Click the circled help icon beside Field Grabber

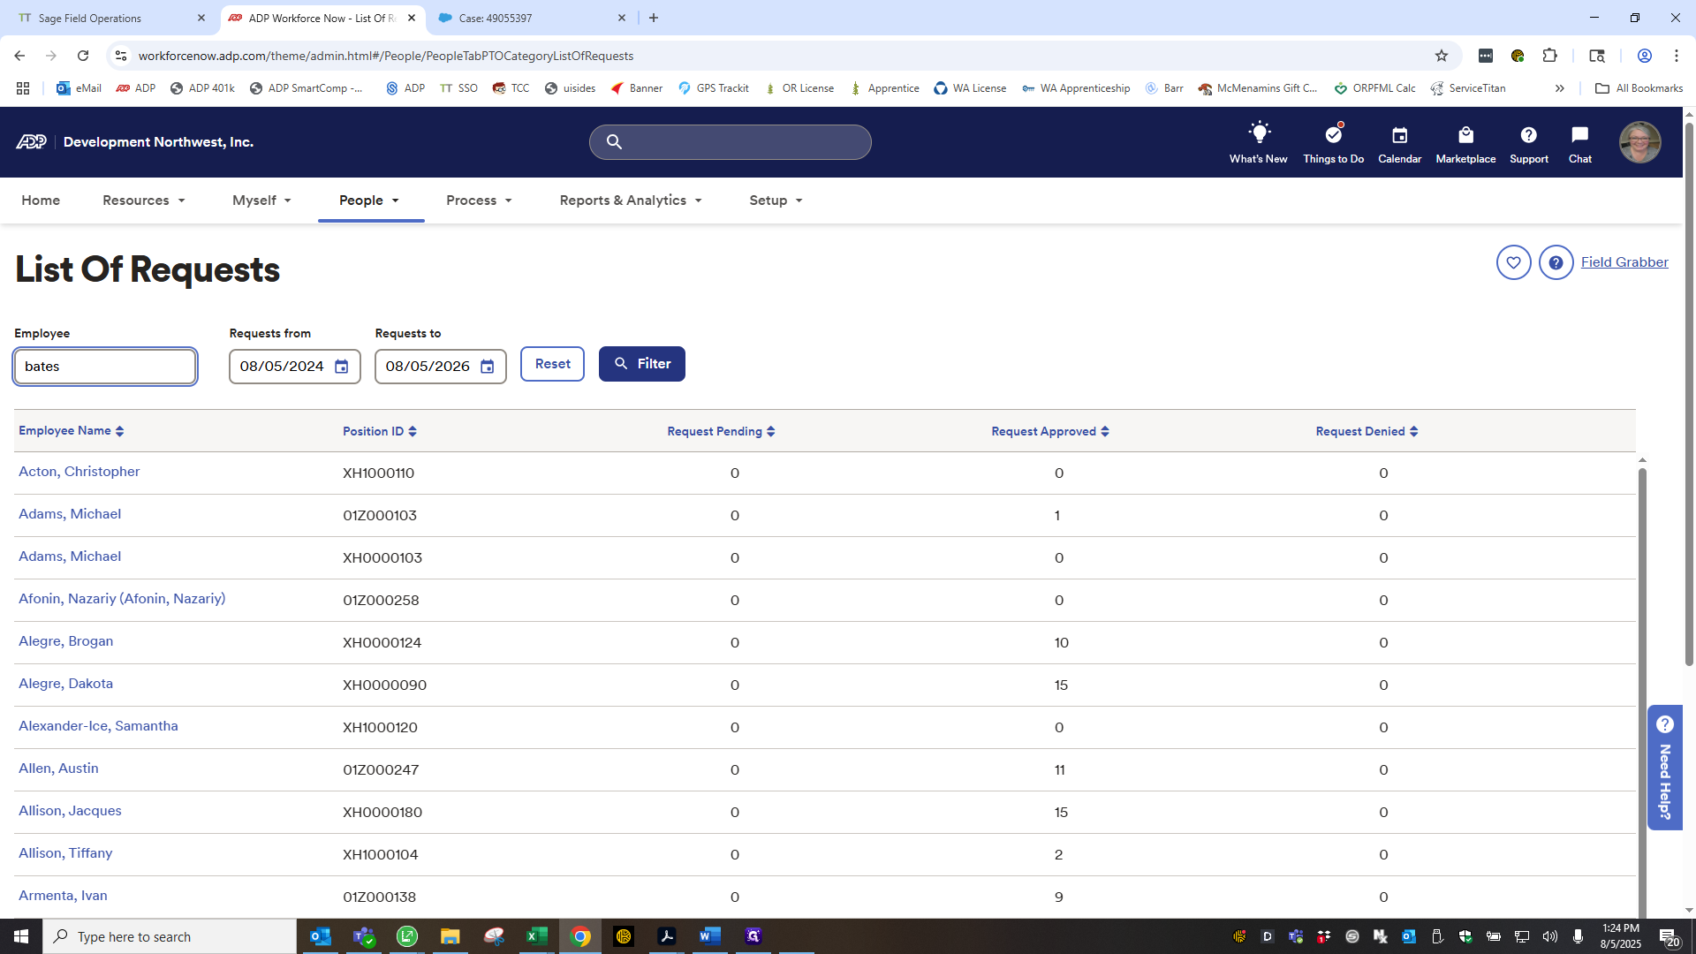tap(1556, 262)
